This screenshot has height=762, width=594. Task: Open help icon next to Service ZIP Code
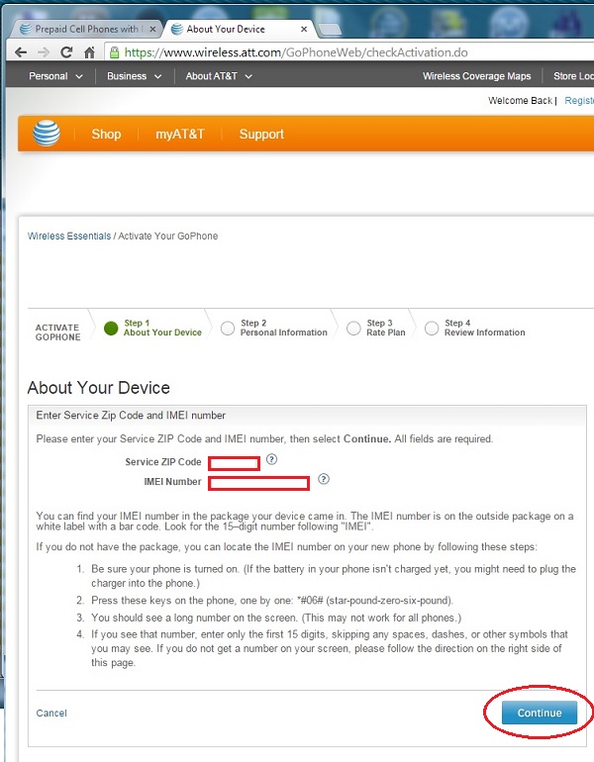[271, 459]
